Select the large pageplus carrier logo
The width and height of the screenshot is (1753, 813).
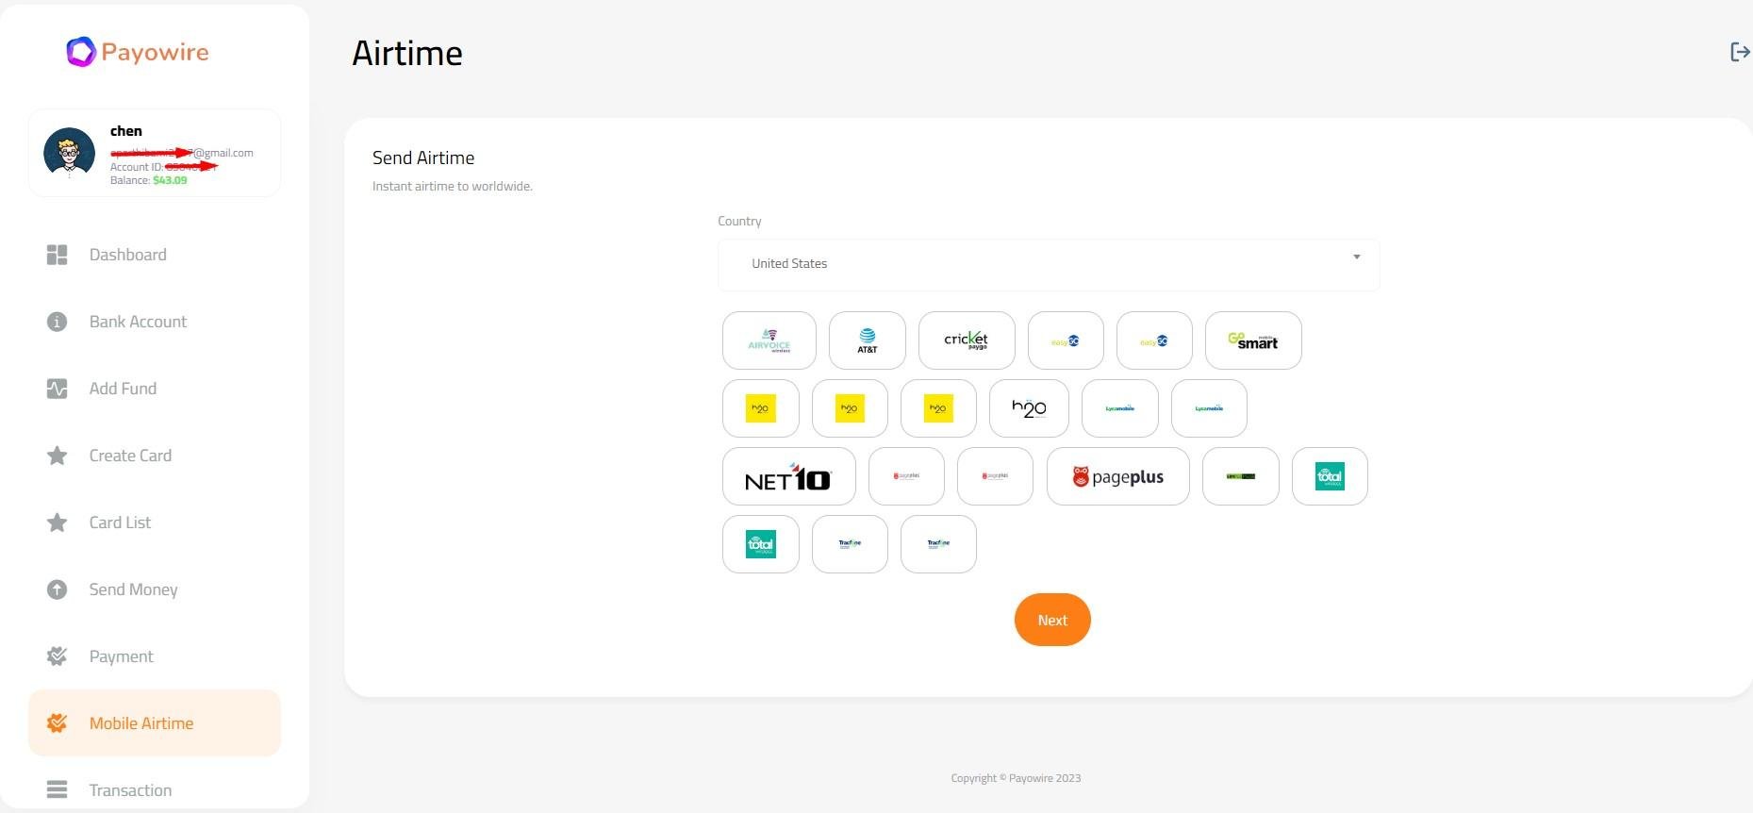1117,476
